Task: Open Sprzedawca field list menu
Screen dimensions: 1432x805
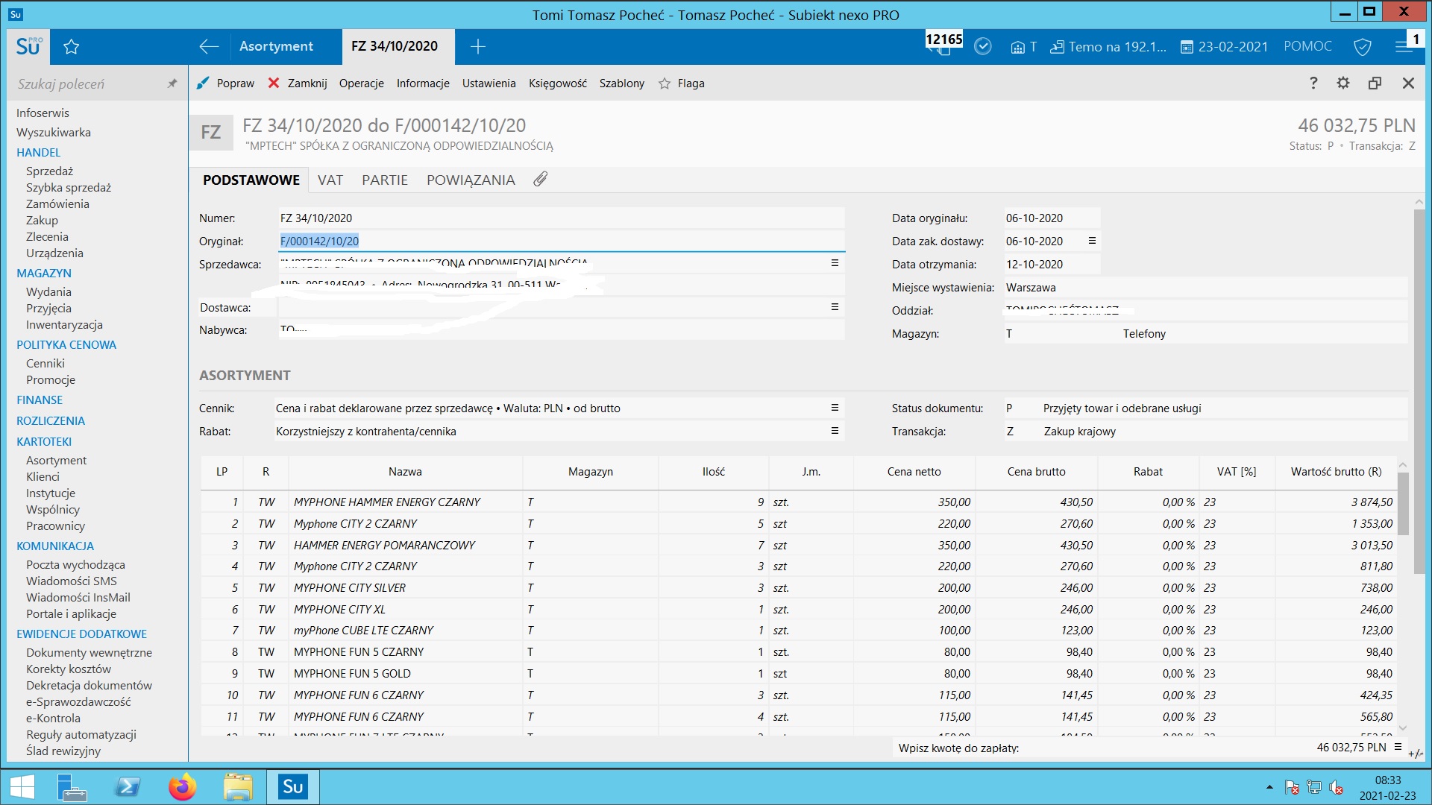Action: point(835,263)
